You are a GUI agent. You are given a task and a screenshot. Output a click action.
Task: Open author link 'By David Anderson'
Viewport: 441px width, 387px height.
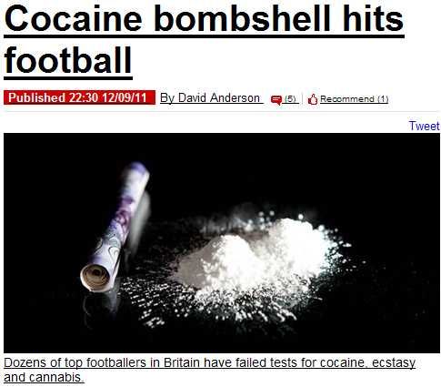210,98
